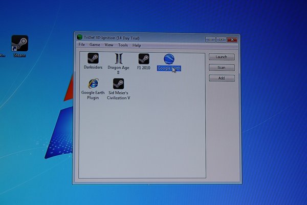Select Sid Meier's Civilization V icon
Image resolution: width=307 pixels, height=205 pixels.
click(x=119, y=84)
